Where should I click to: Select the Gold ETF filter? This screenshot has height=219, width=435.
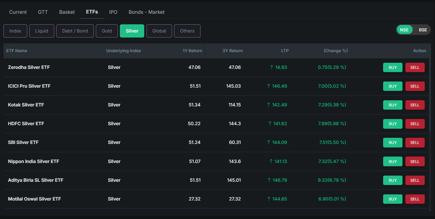[107, 31]
